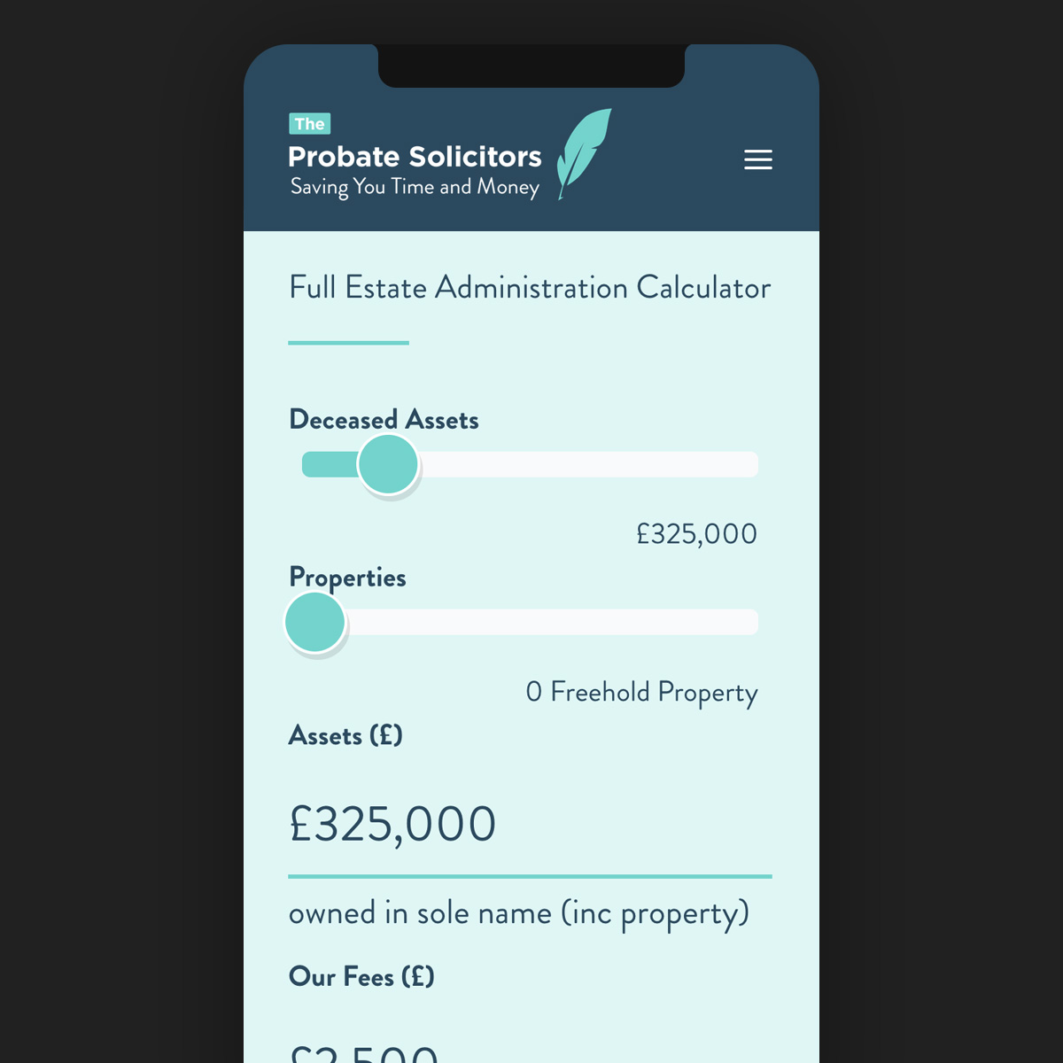Click the Deceased Assets slider handle
Image resolution: width=1063 pixels, height=1063 pixels.
(x=388, y=464)
